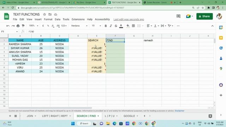Open the text color picker
This screenshot has width=226, height=127.
point(121,26)
